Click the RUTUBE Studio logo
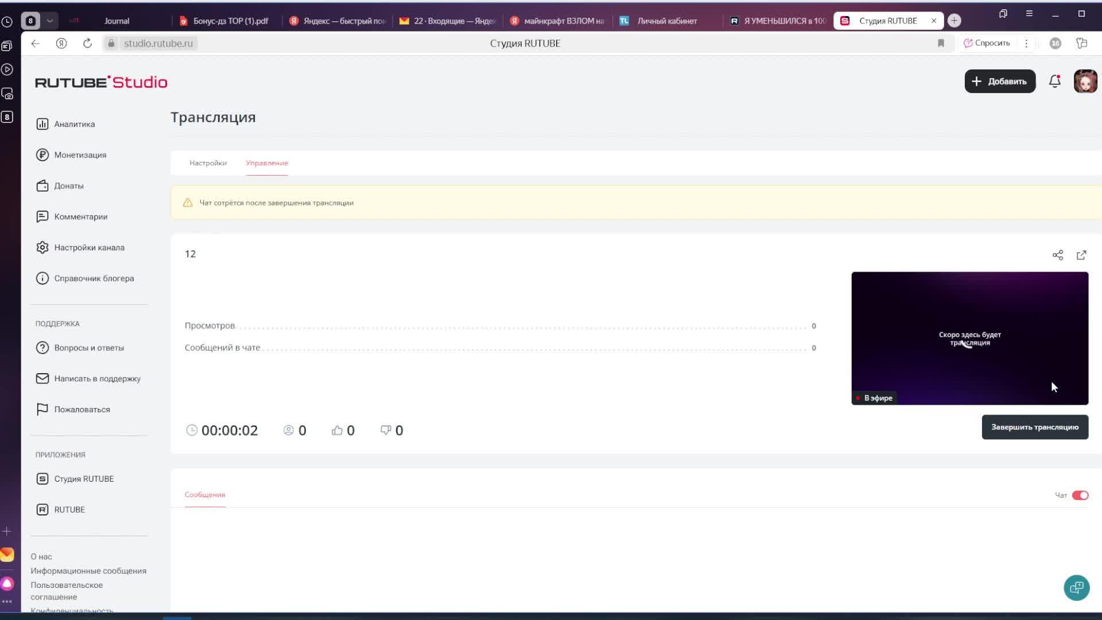Screen dimensions: 1102x620 pos(101,82)
